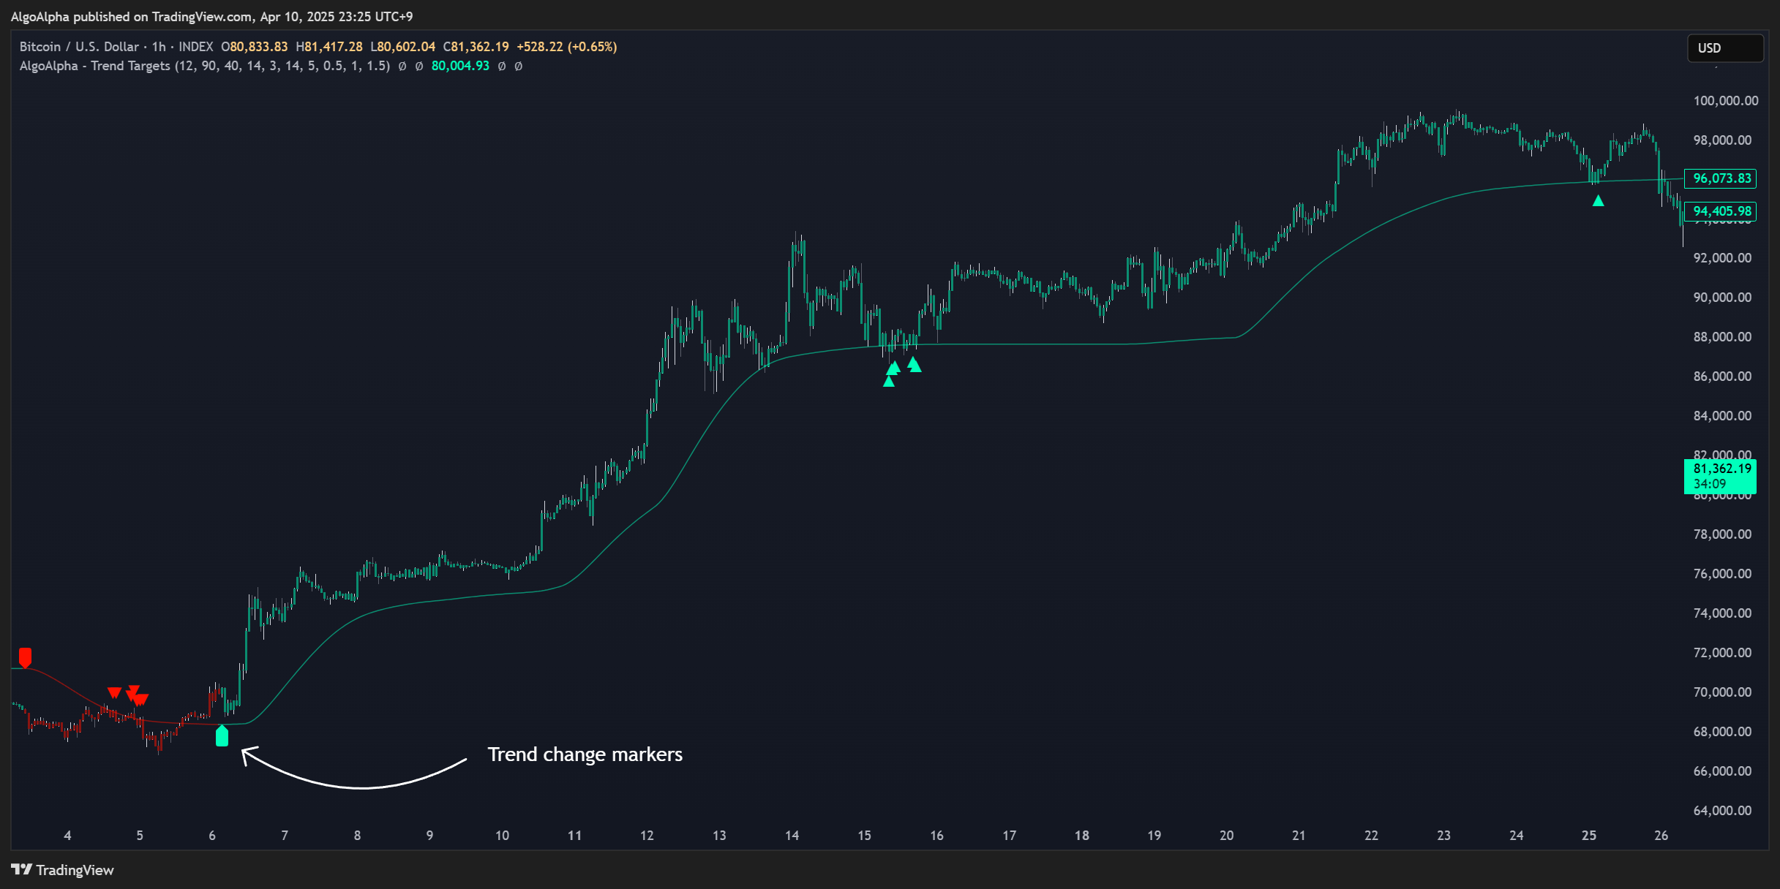Click the red bearish trend change label marker
Viewport: 1780px width, 889px height.
pos(26,657)
